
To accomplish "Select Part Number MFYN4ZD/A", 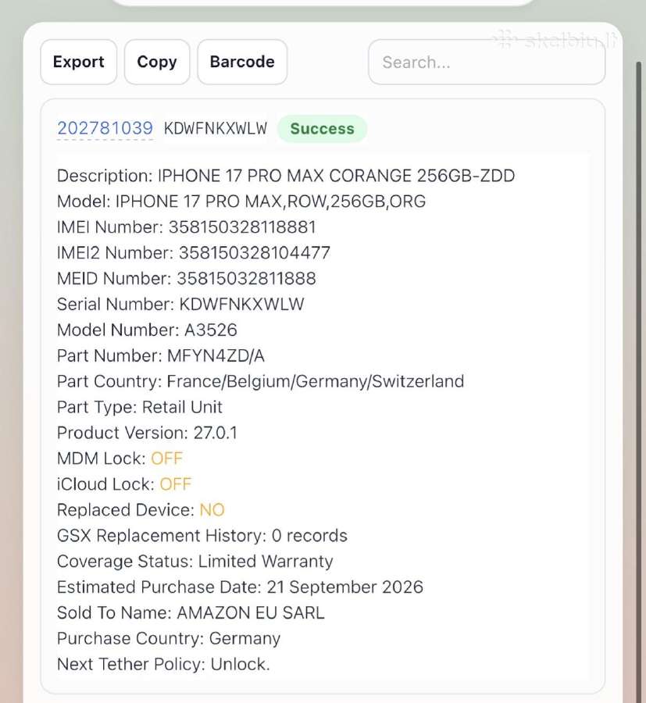I will (160, 355).
